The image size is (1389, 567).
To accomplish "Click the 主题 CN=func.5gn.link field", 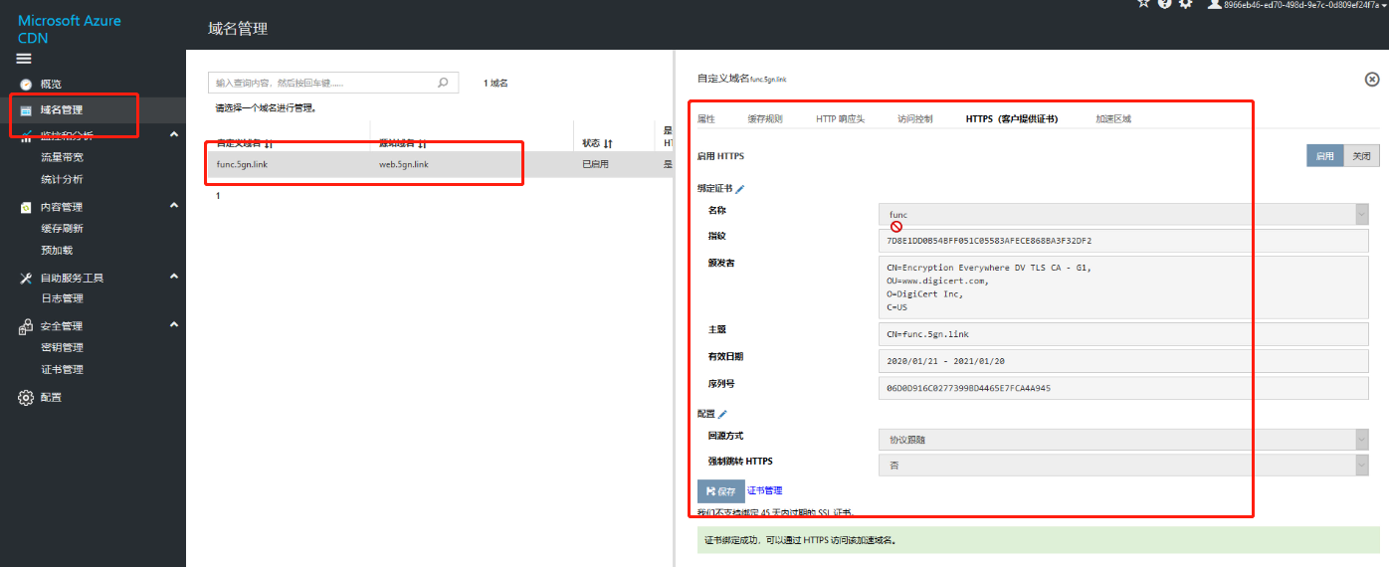I will tap(1123, 334).
